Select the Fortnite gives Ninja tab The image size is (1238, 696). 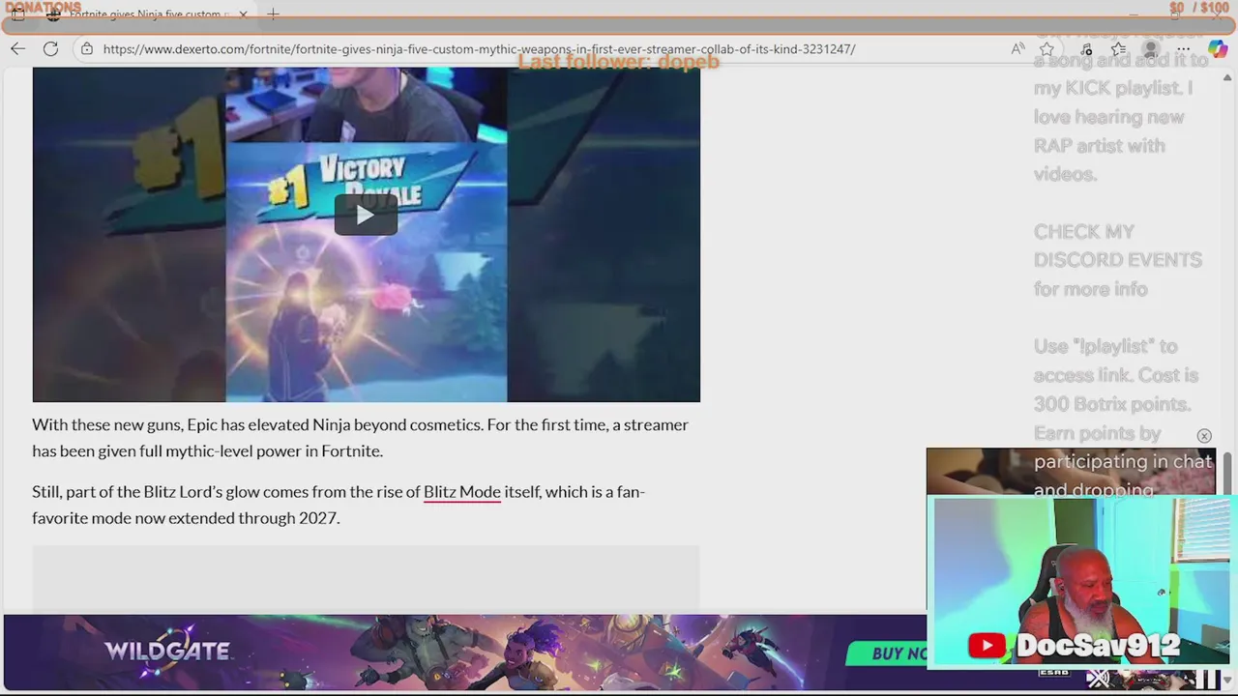coord(147,14)
